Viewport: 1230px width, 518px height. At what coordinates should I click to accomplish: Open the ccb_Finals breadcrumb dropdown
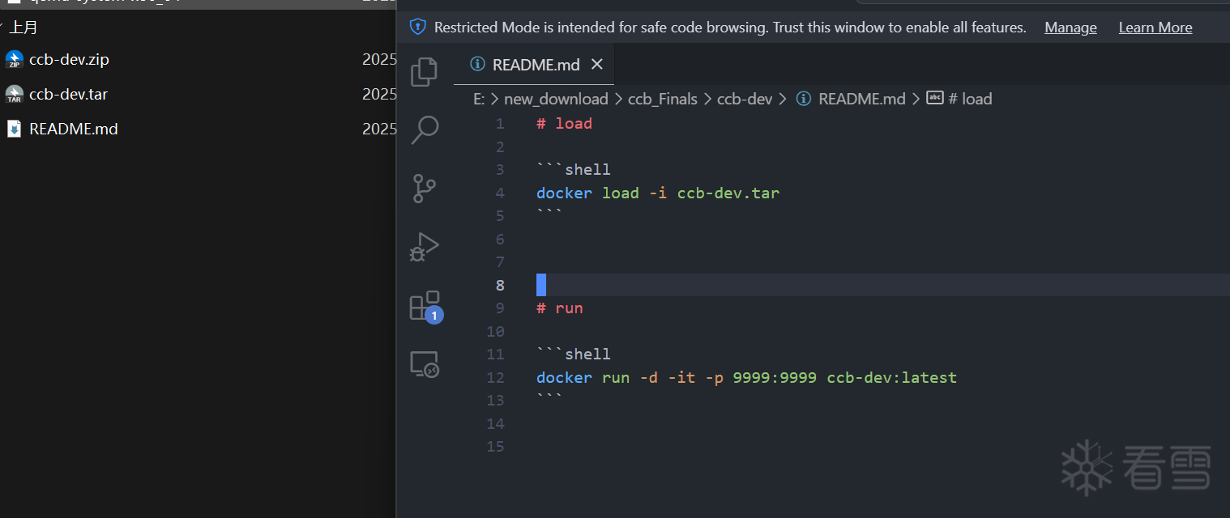point(662,99)
